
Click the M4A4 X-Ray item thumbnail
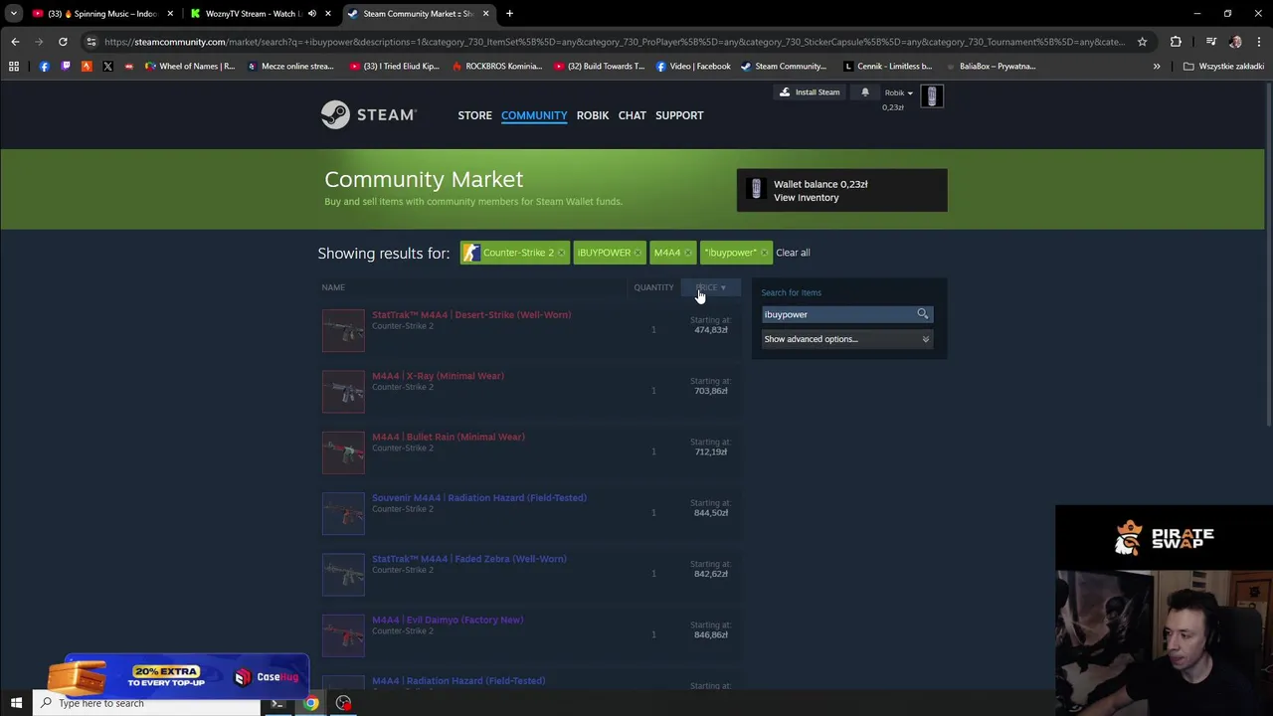coord(343,392)
